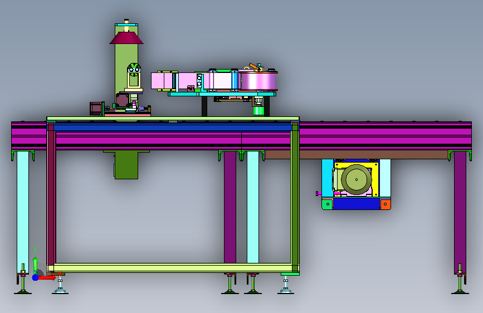This screenshot has height=313, width=483.
Task: Select the pale yellow bottom frame crossbar
Action: pyautogui.click(x=173, y=268)
